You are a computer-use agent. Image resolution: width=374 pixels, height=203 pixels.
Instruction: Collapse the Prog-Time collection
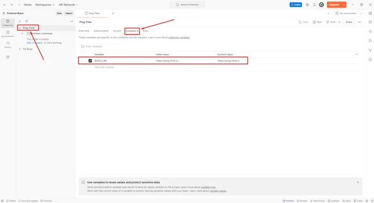(x=20, y=28)
